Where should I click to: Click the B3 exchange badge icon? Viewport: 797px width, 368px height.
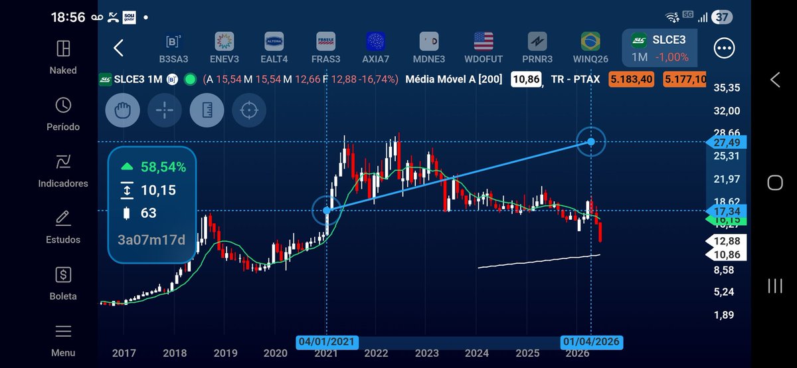tap(172, 80)
